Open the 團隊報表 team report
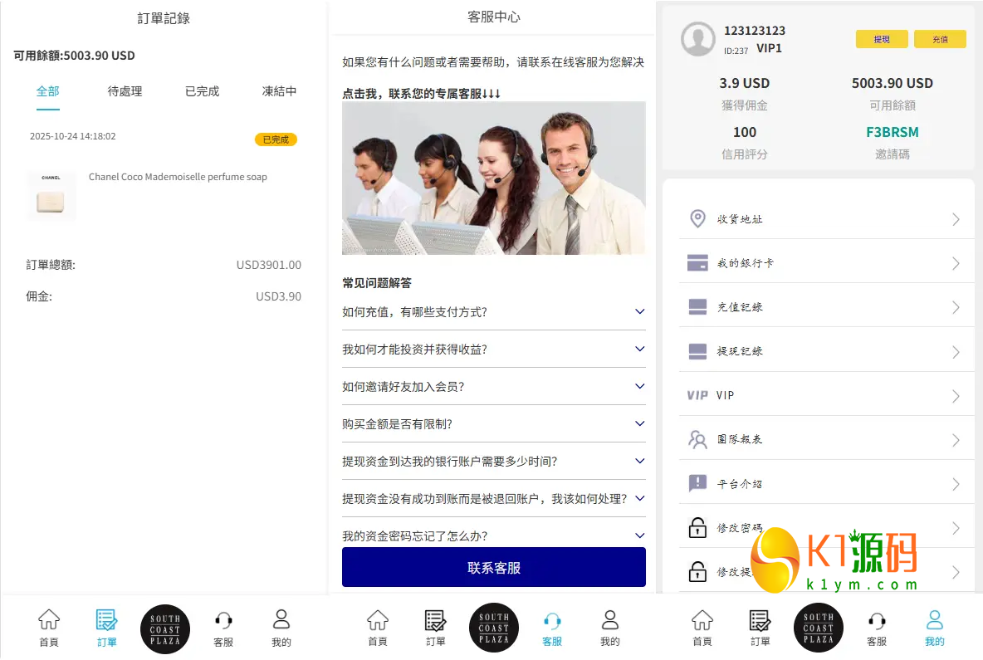Image resolution: width=983 pixels, height=660 pixels. 826,439
